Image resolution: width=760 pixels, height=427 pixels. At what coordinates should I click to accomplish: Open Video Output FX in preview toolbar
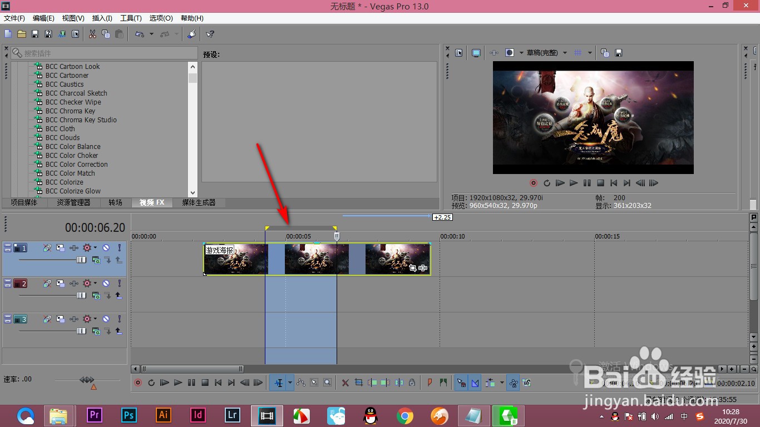[494, 53]
